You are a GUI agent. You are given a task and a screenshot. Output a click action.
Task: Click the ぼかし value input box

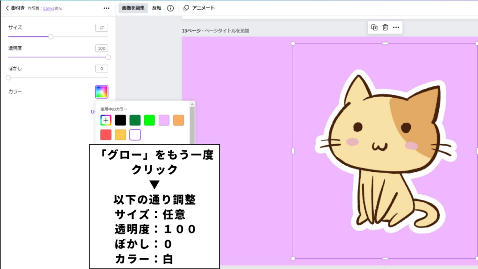pos(101,69)
